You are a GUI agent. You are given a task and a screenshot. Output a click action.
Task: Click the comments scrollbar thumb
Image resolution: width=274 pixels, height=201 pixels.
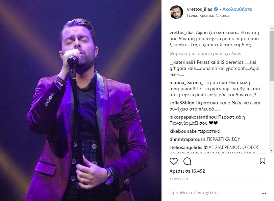click(x=272, y=56)
